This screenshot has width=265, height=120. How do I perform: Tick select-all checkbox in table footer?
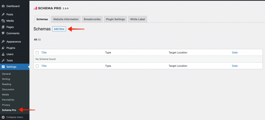(37, 66)
